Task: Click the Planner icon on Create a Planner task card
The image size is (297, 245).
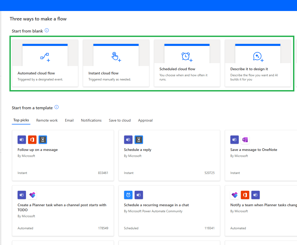Action: coord(32,195)
